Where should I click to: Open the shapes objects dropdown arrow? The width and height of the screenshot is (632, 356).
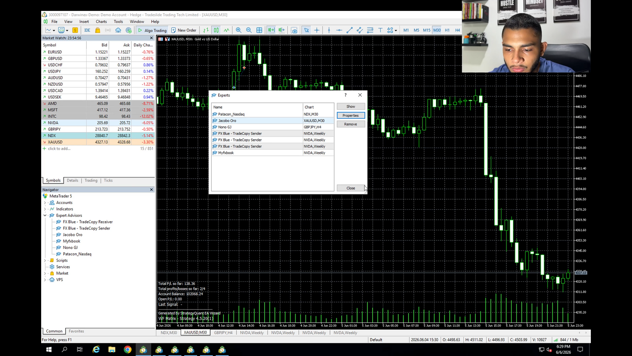point(396,31)
